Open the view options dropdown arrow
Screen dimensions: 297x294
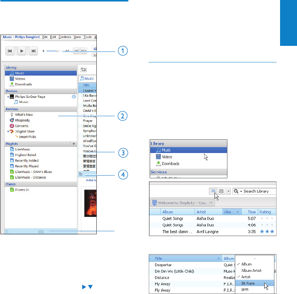(x=228, y=191)
